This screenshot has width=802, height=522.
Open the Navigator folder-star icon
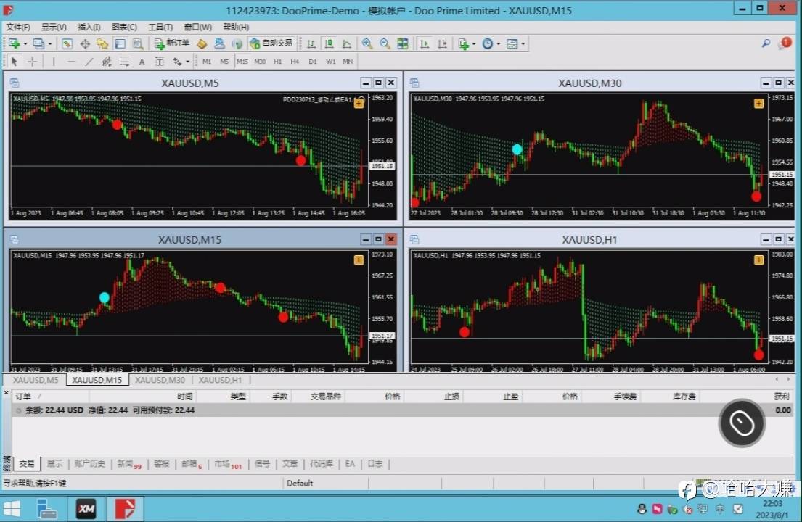(102, 44)
